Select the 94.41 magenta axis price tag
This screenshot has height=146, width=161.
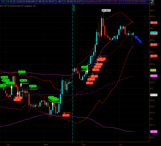click(x=154, y=76)
